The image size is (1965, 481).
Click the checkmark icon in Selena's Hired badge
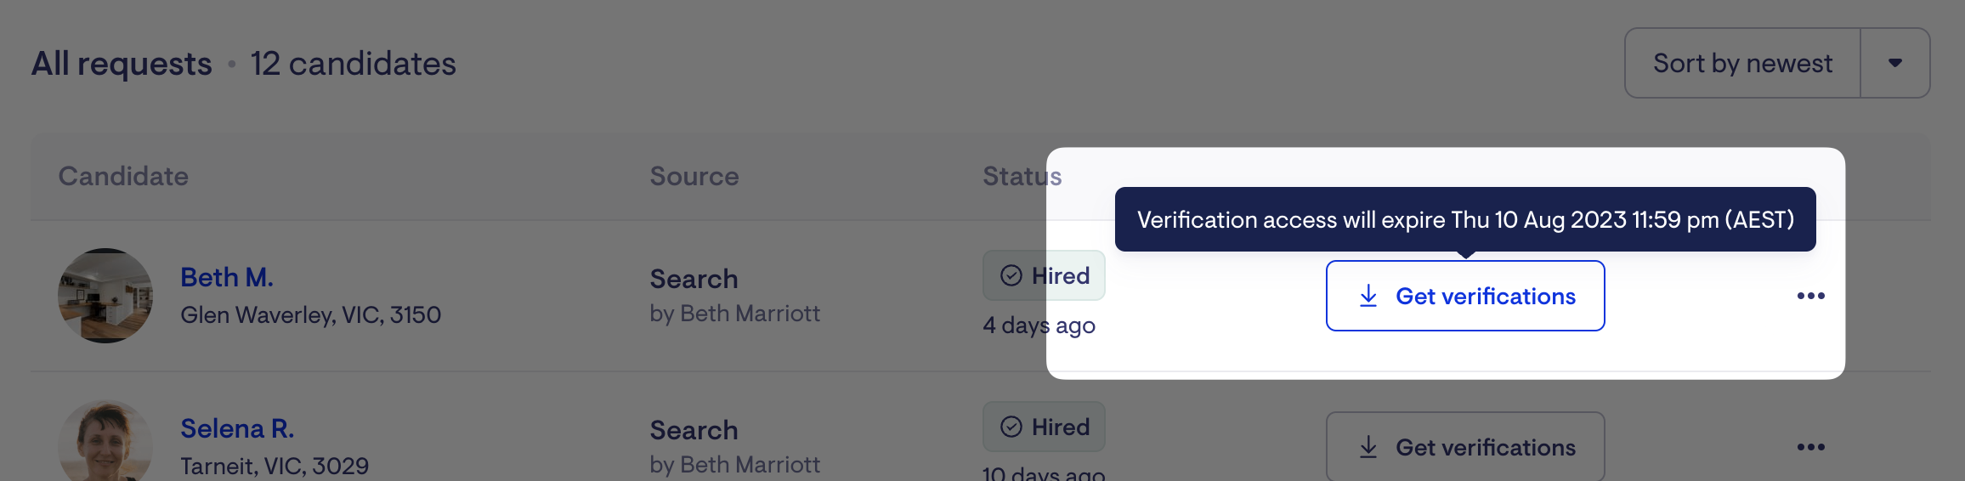(1011, 427)
